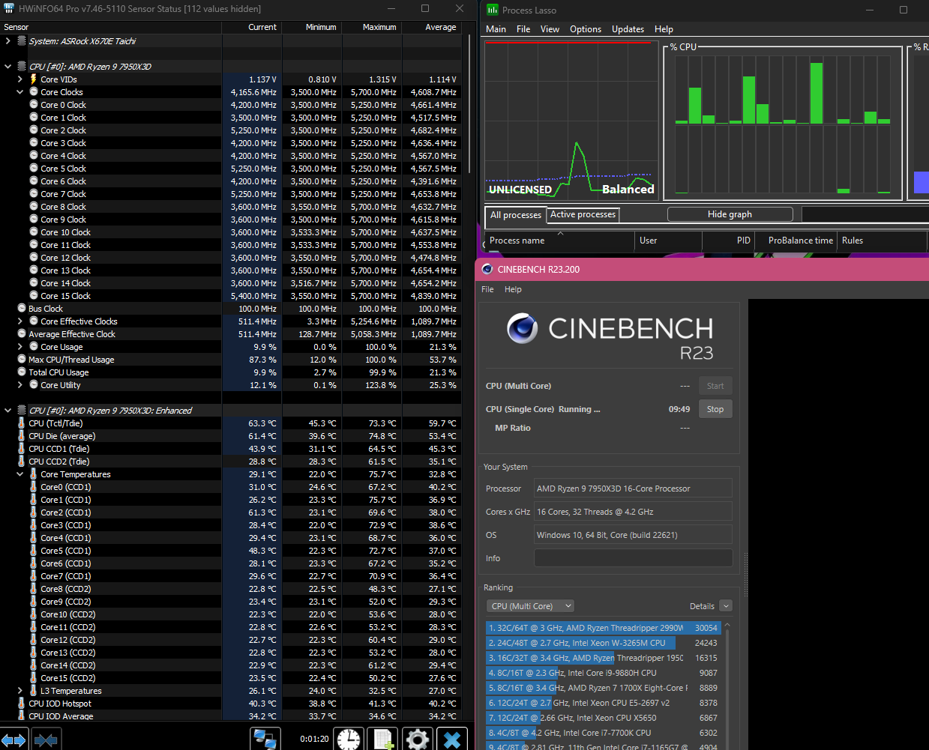Click the icon next to Total CPU Usage
This screenshot has height=750, width=929.
[22, 372]
